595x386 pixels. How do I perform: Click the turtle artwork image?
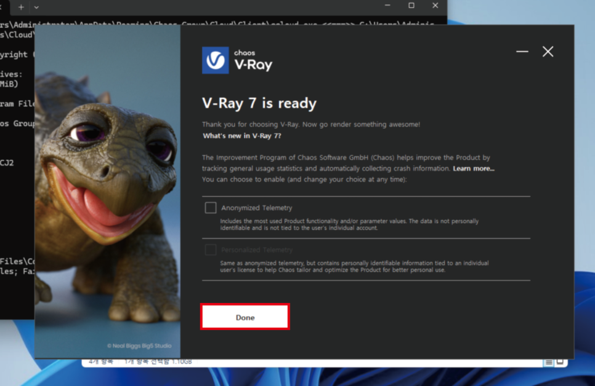point(107,191)
